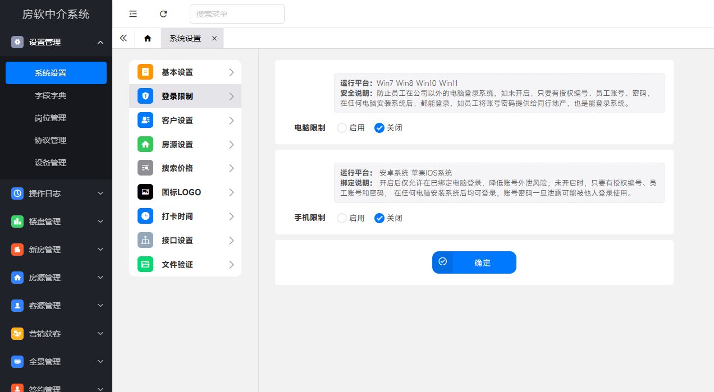The width and height of the screenshot is (714, 392).
Task: Click arrow beside 基本设置
Action: point(231,72)
